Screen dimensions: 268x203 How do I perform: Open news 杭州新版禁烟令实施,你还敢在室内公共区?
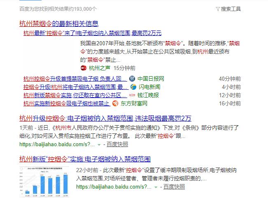75,95
